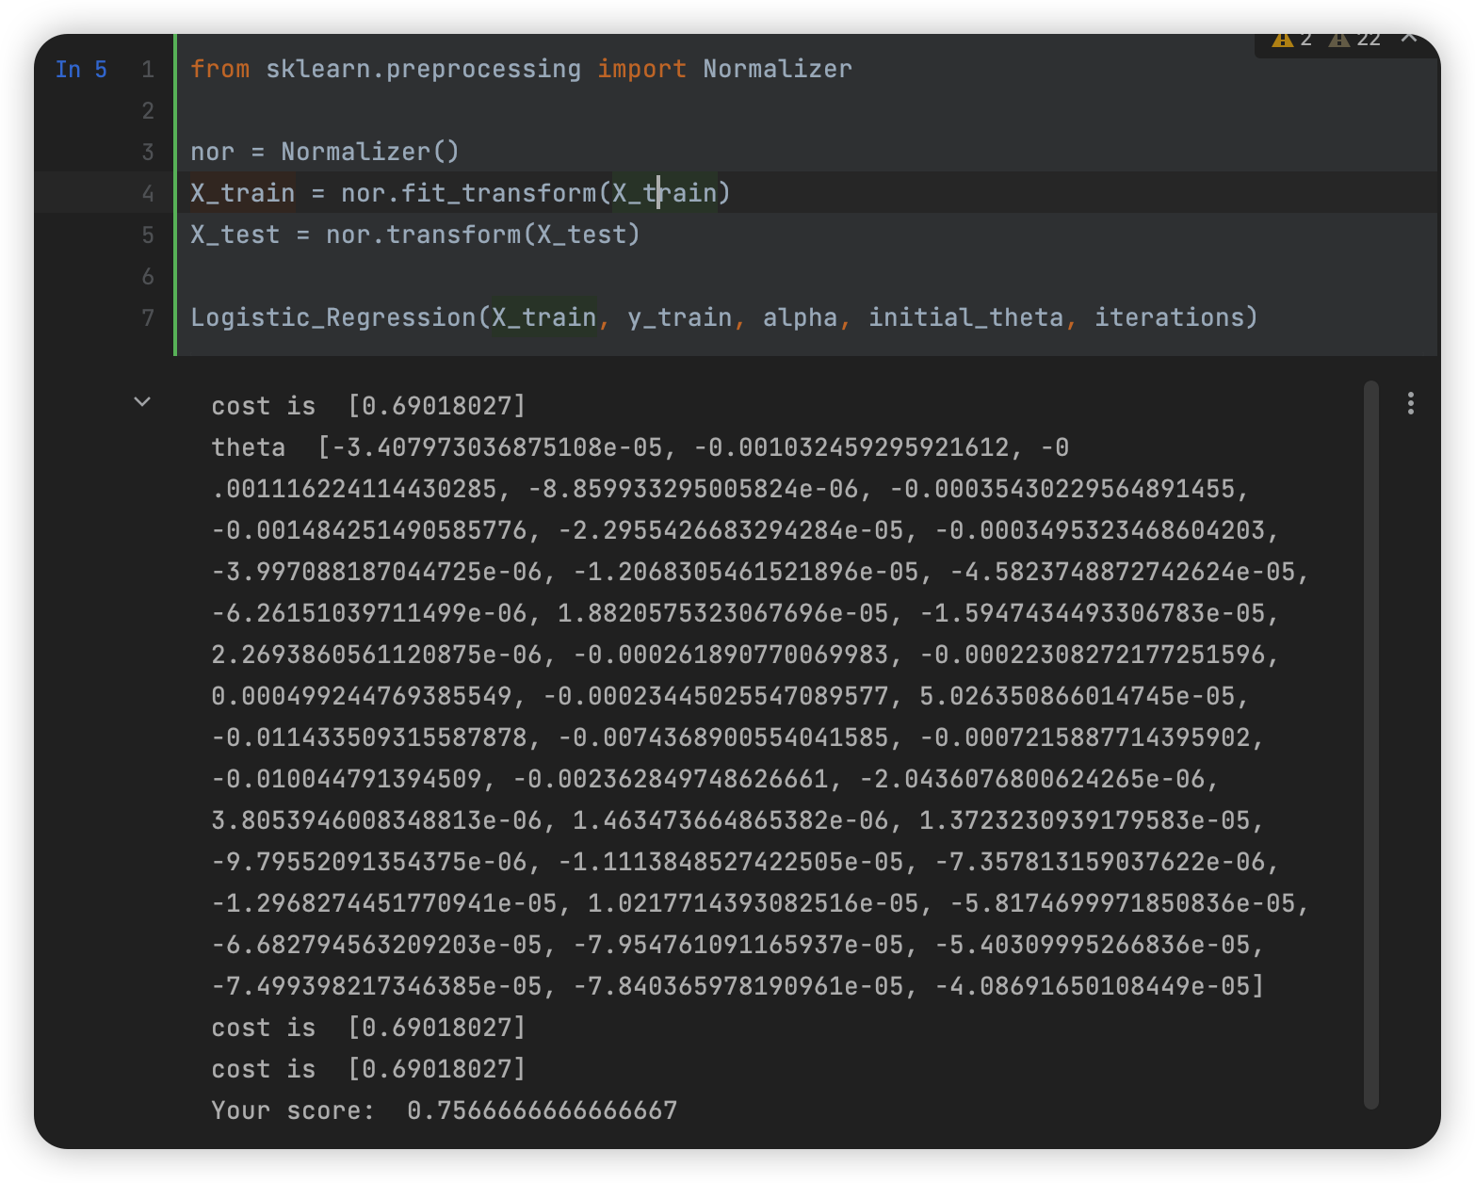Viewport: 1475px width, 1183px height.
Task: Click "Normalizer()" on line 3
Action: (x=370, y=152)
